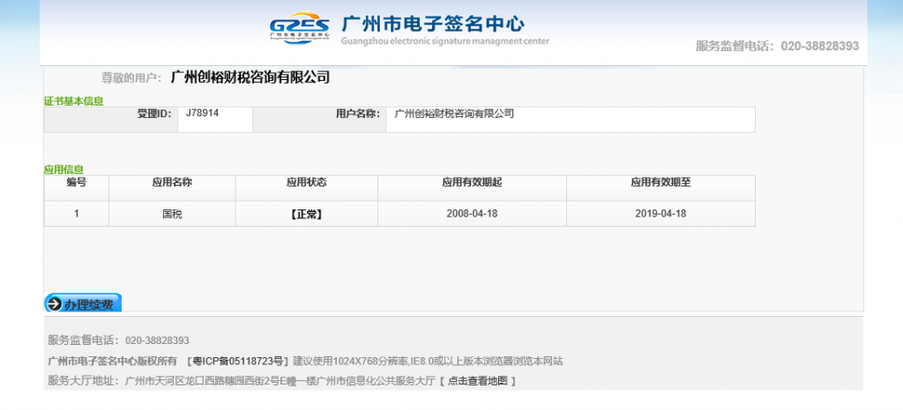
Task: Click the 受理ID value J78914
Action: tap(203, 113)
